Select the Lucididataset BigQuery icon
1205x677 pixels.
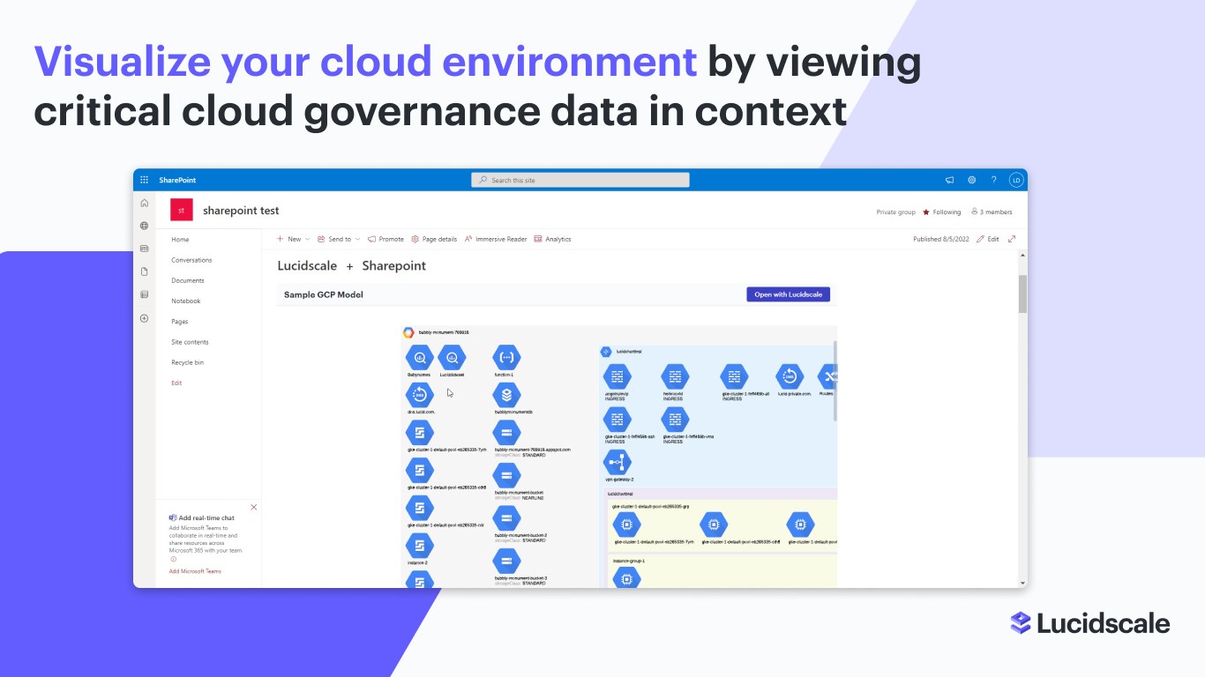coord(452,358)
